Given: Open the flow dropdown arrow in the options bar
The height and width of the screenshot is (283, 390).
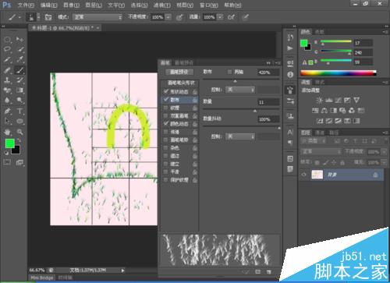Looking at the screenshot, I should click(x=220, y=17).
